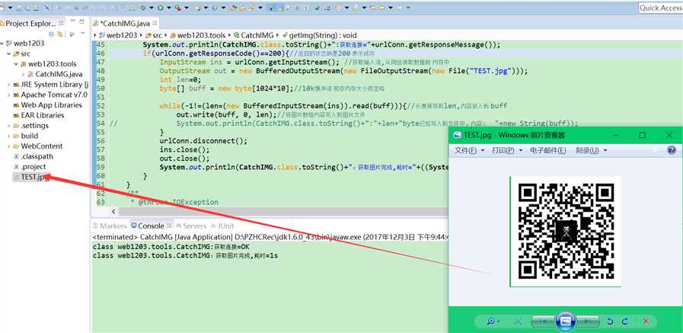Screen dimensions: 683x333
Task: Click the New Java Class toolbar icon
Action: tap(214, 8)
